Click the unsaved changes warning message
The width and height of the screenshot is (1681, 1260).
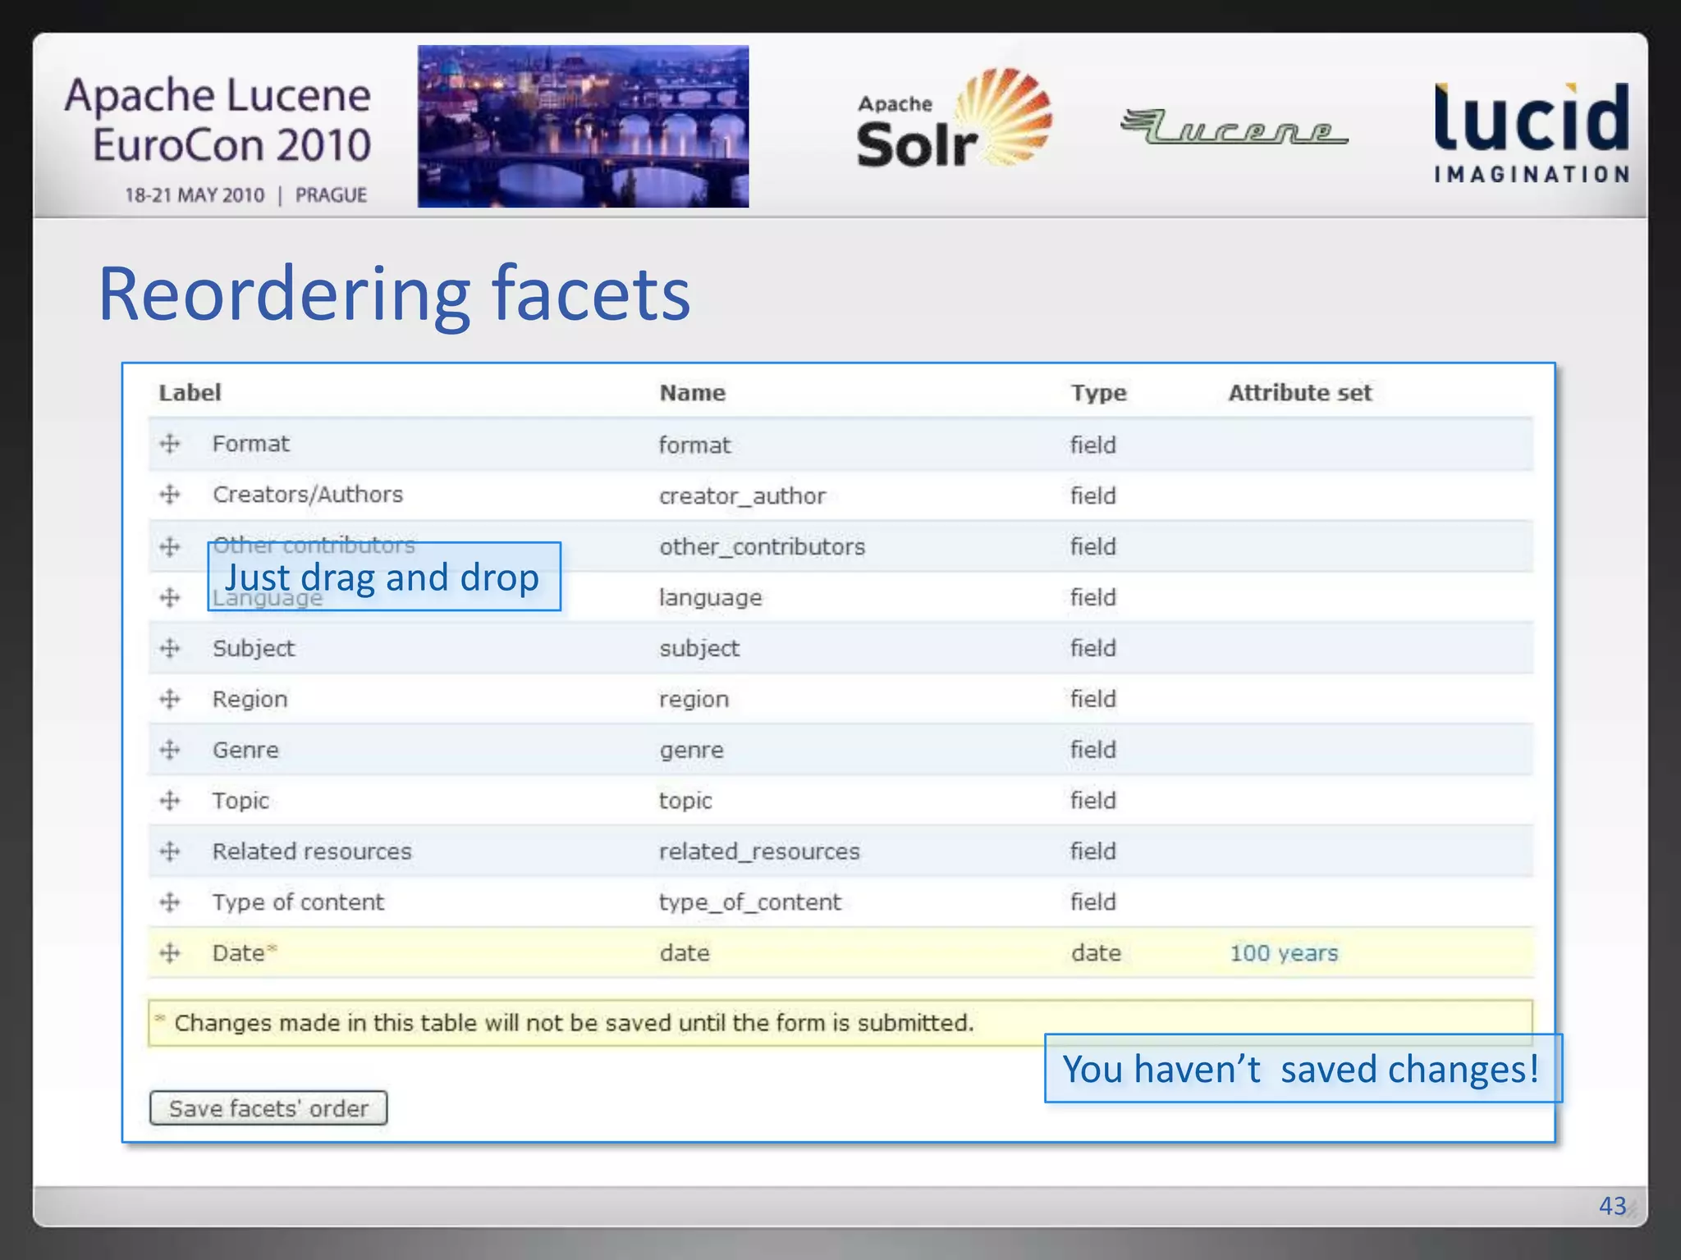pyautogui.click(x=840, y=1023)
